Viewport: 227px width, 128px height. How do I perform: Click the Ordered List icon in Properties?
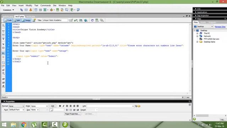point(71,110)
